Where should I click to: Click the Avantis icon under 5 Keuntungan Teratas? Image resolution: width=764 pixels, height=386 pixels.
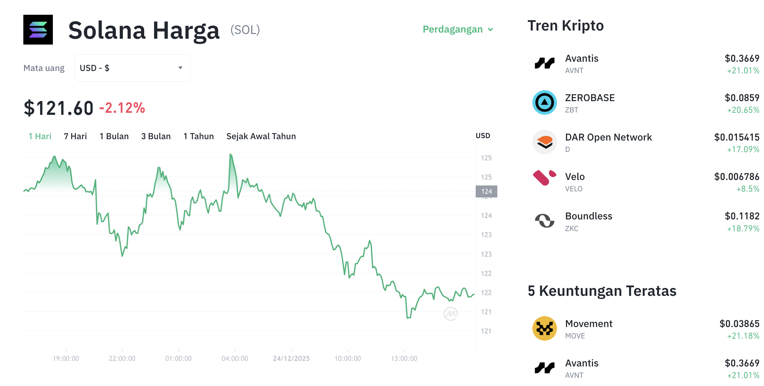(544, 368)
